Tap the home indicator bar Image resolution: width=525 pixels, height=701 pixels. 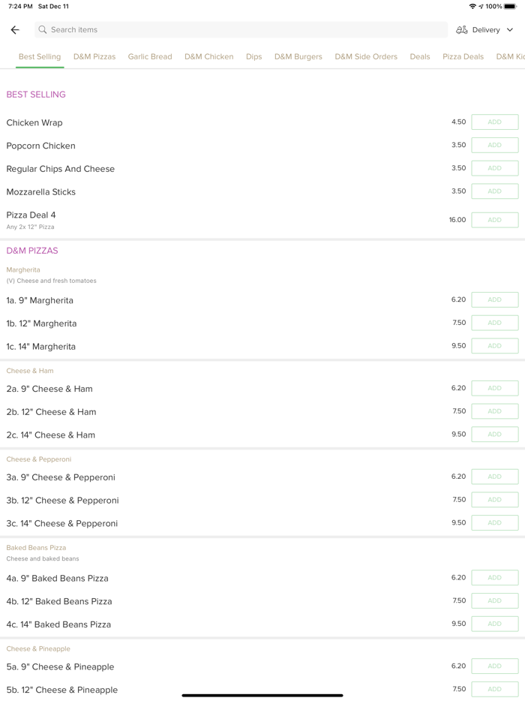pos(262,695)
